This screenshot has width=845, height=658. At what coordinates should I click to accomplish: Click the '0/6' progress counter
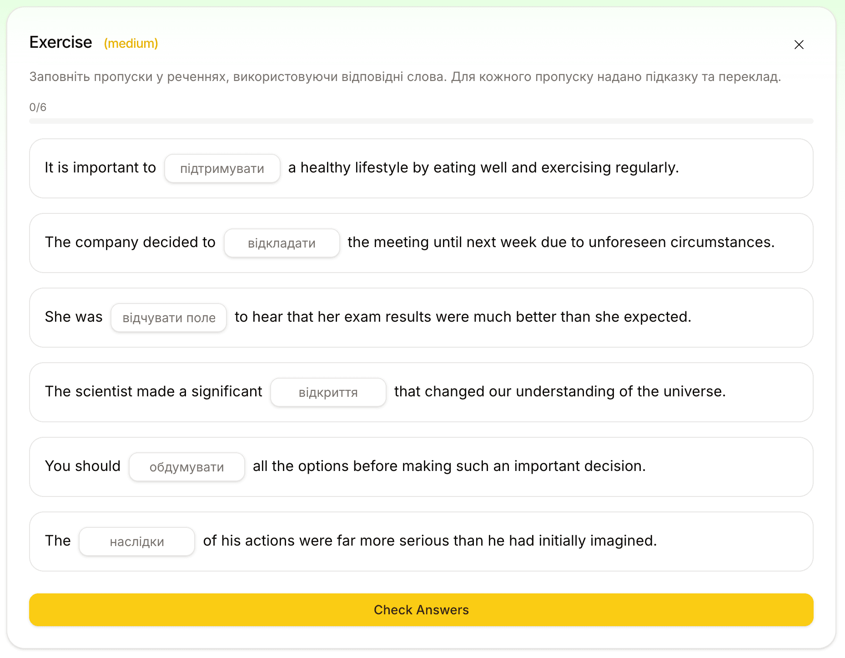(x=38, y=107)
